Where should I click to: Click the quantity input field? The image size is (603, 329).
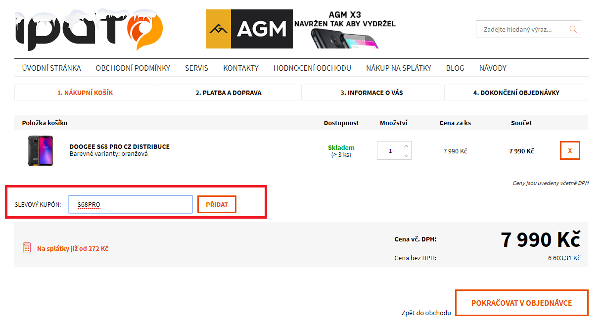coord(390,151)
